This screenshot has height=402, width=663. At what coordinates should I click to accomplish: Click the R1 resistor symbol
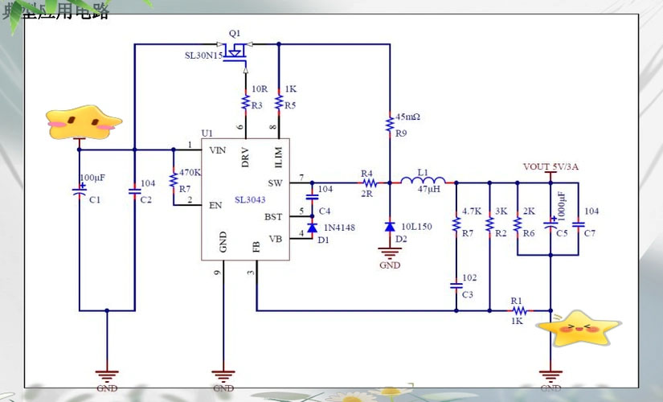click(x=520, y=310)
